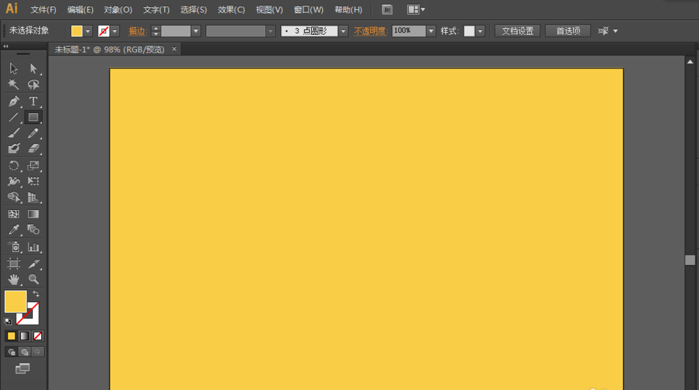Select the Line Segment tool
This screenshot has width=699, height=390.
click(x=13, y=117)
